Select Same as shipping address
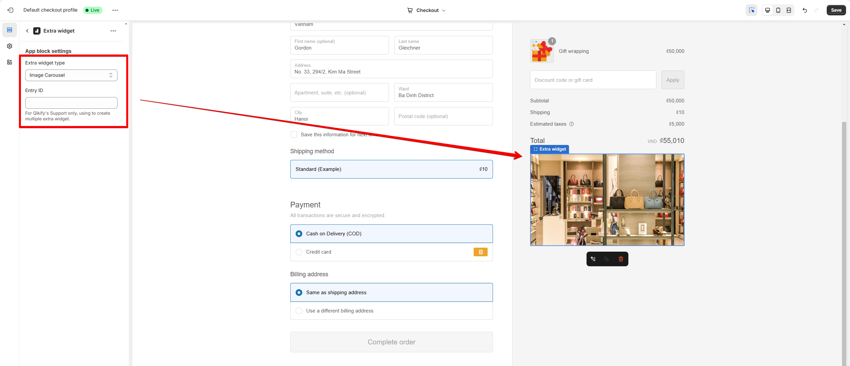850x366 pixels. click(x=391, y=293)
